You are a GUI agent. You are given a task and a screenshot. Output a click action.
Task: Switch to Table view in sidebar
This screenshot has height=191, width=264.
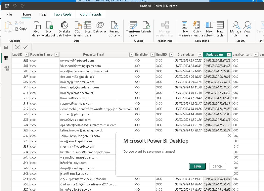pyautogui.click(x=6, y=58)
